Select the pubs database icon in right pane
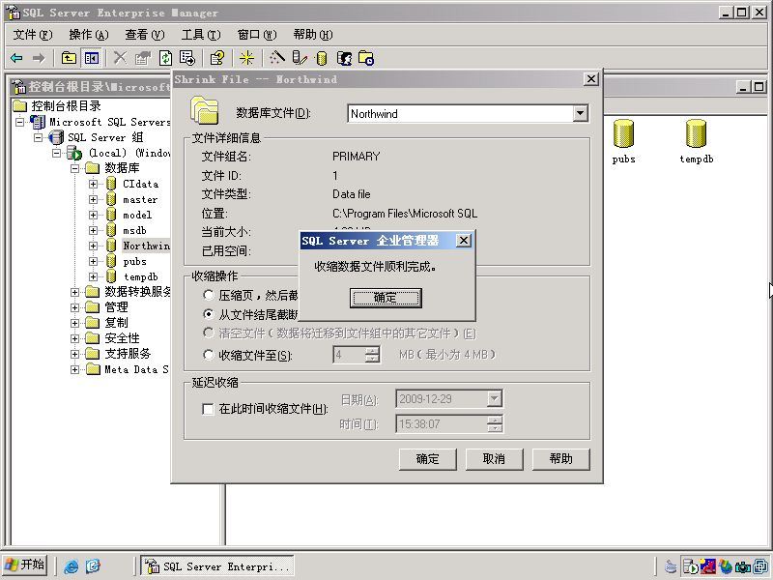The height and width of the screenshot is (580, 773). [623, 134]
